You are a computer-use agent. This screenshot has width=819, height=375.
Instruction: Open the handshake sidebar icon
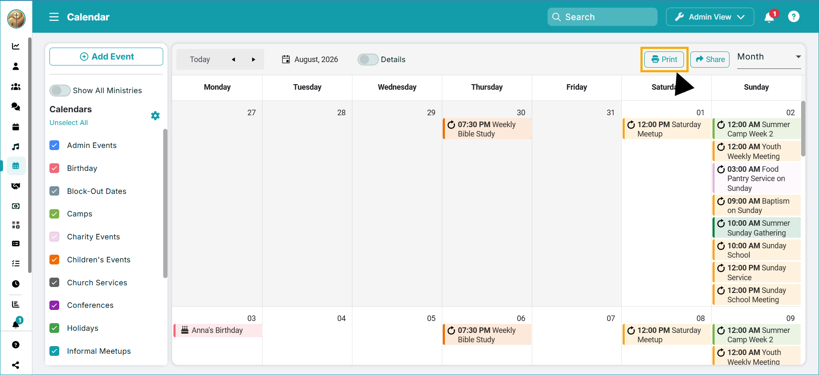(16, 186)
